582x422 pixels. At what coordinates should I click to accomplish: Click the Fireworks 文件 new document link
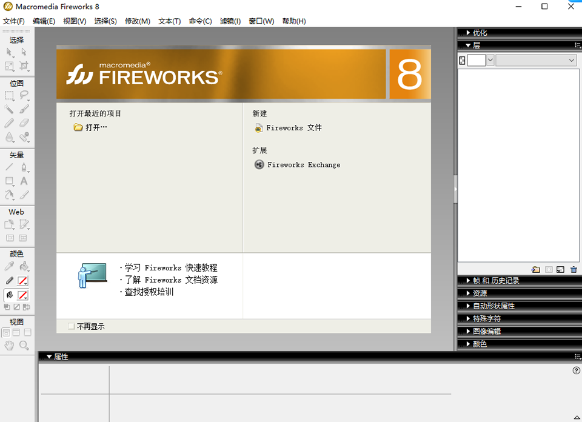(293, 128)
